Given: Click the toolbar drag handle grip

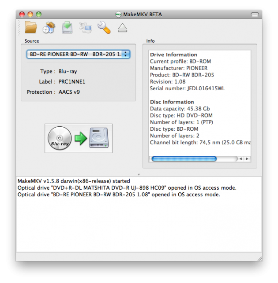Looking at the screenshot, I should pos(19,28).
